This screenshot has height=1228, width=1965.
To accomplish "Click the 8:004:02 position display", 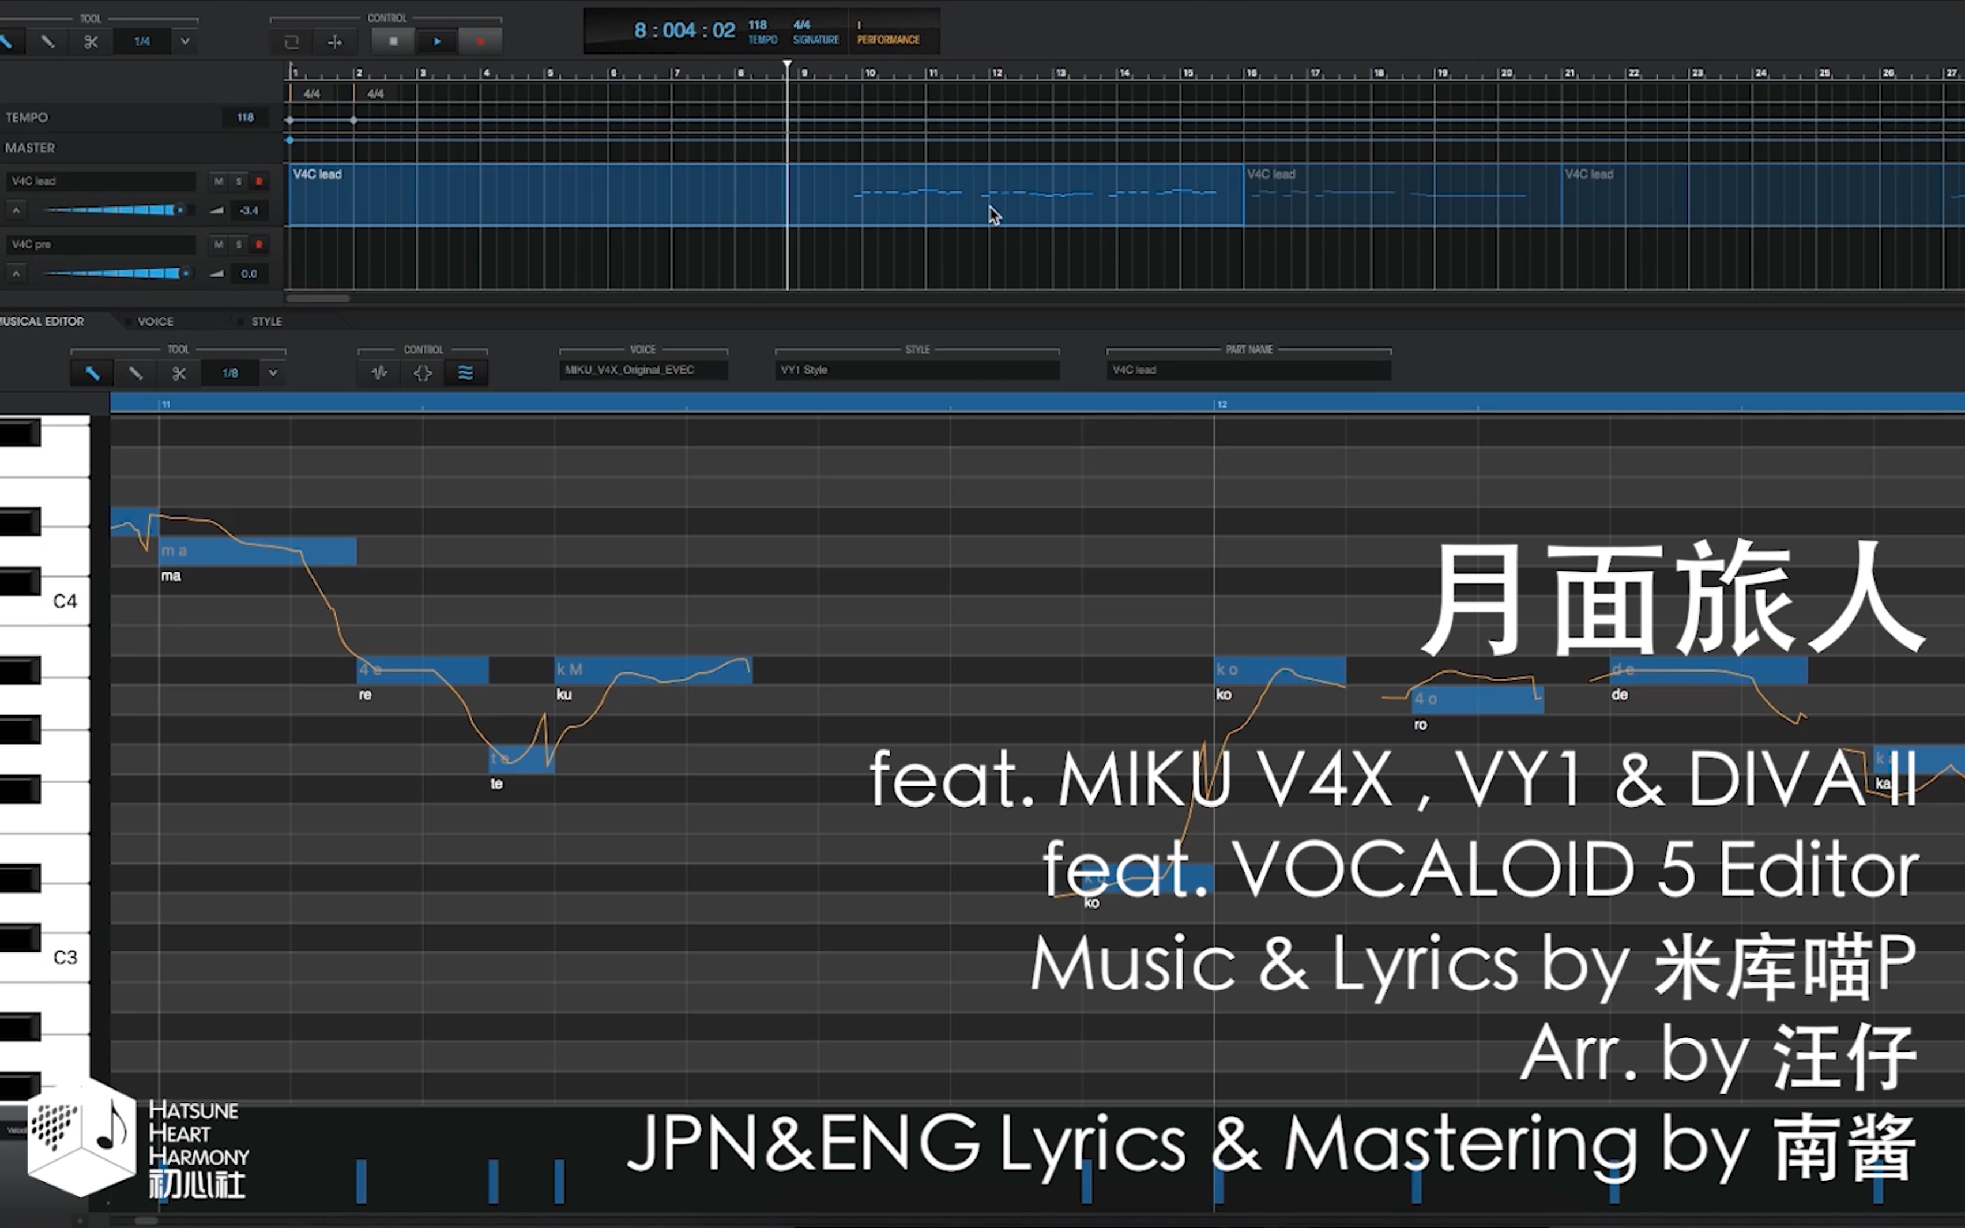I will tap(684, 31).
